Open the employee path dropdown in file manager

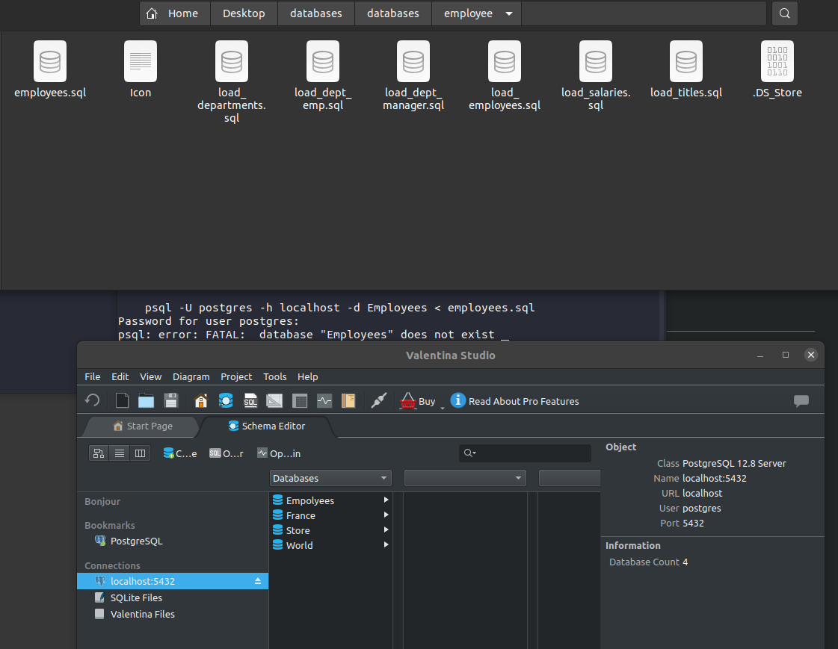(509, 13)
